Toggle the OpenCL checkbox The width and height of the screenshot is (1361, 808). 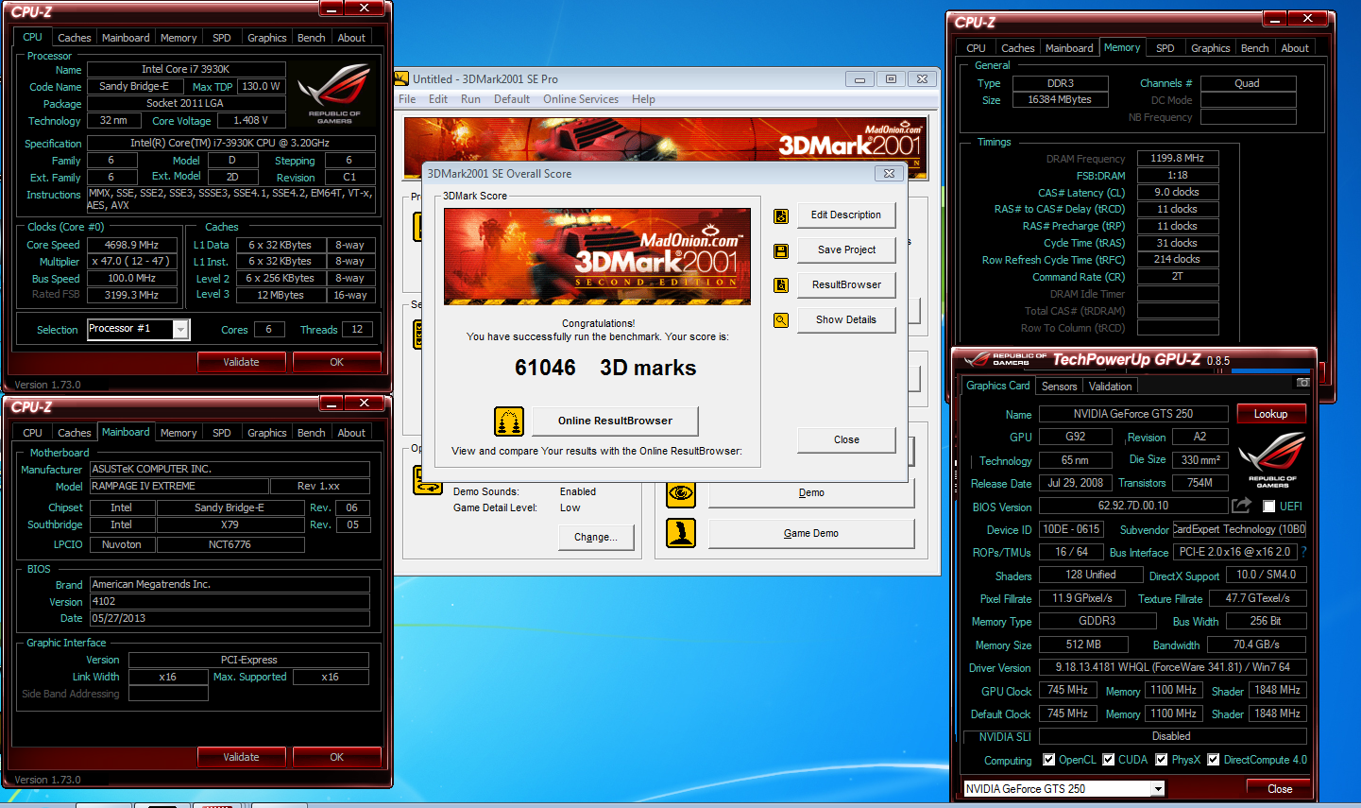[x=1048, y=760]
